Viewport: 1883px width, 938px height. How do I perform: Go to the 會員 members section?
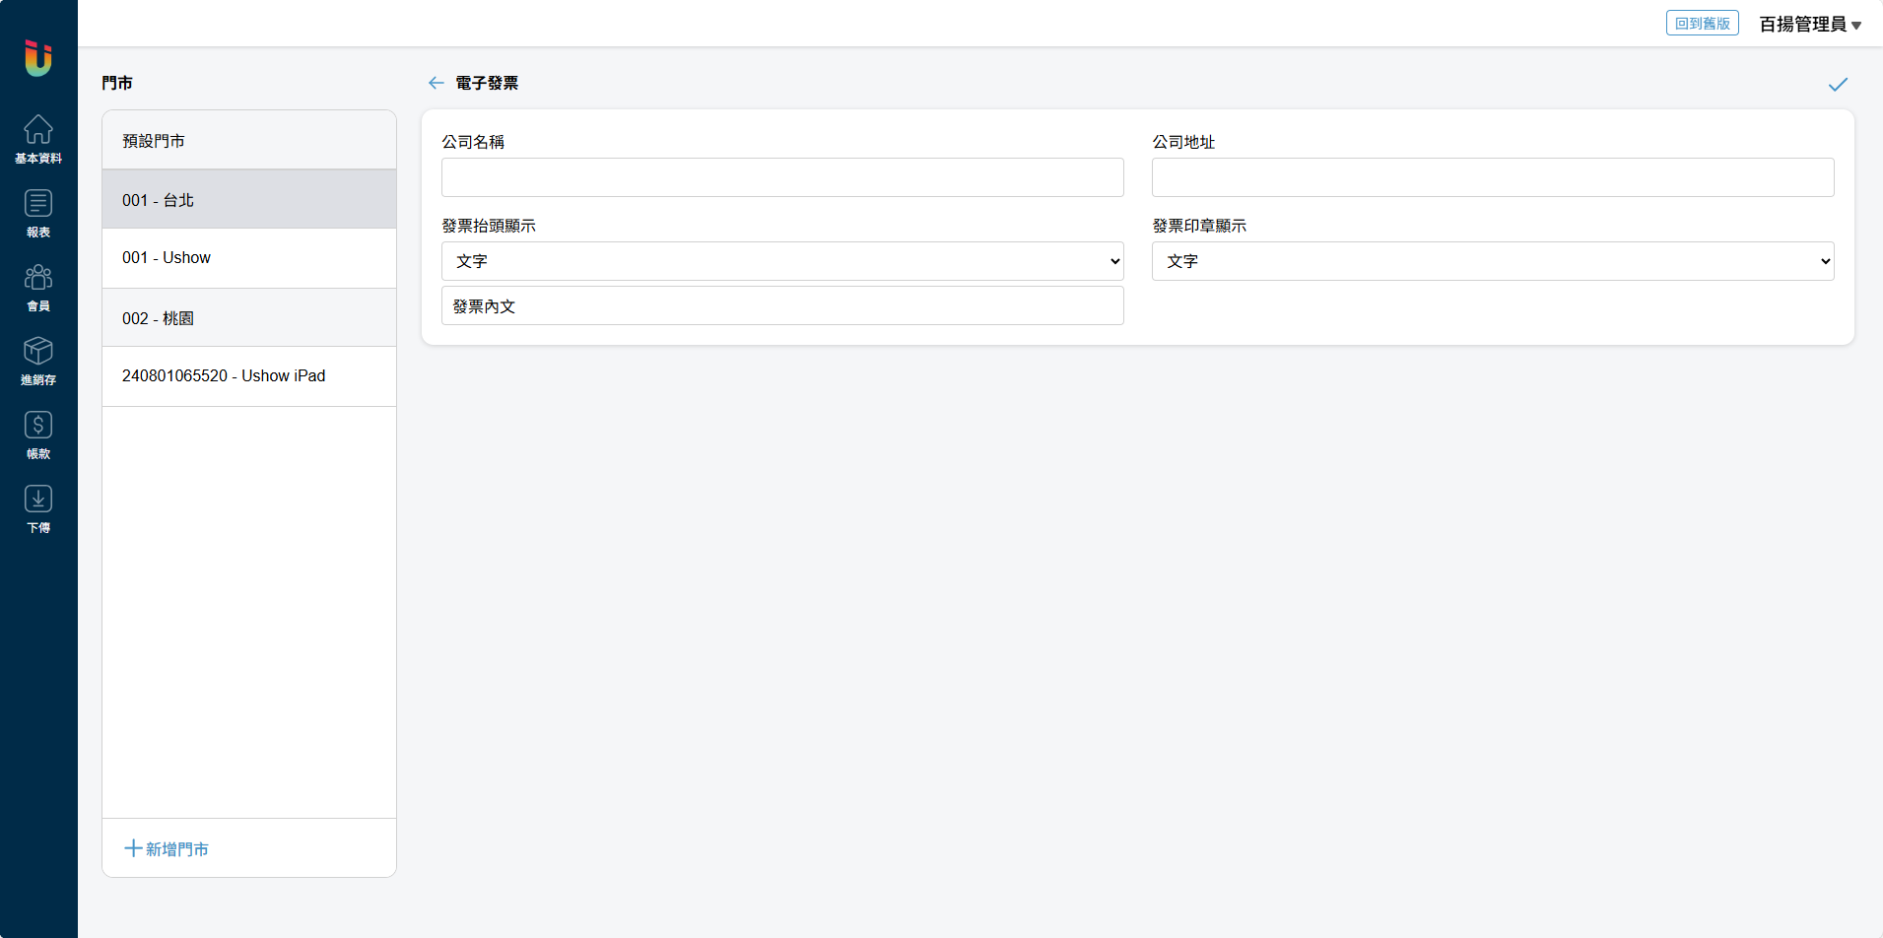click(x=38, y=287)
